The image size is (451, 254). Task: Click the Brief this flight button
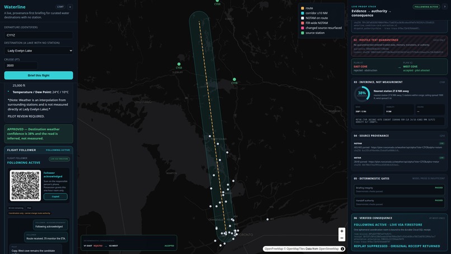click(x=39, y=75)
